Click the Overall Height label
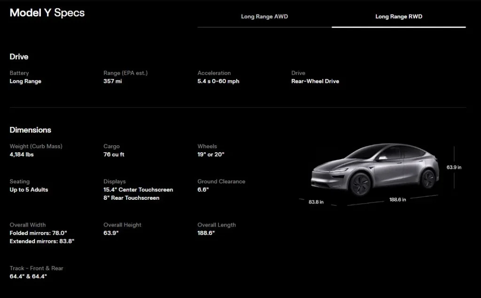 pos(123,225)
